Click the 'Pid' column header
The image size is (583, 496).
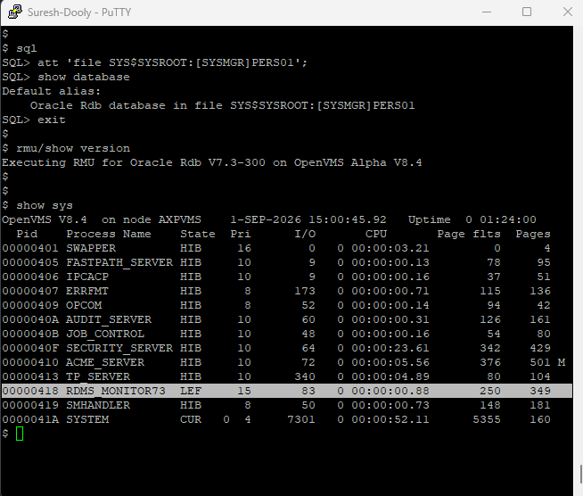pyautogui.click(x=27, y=234)
